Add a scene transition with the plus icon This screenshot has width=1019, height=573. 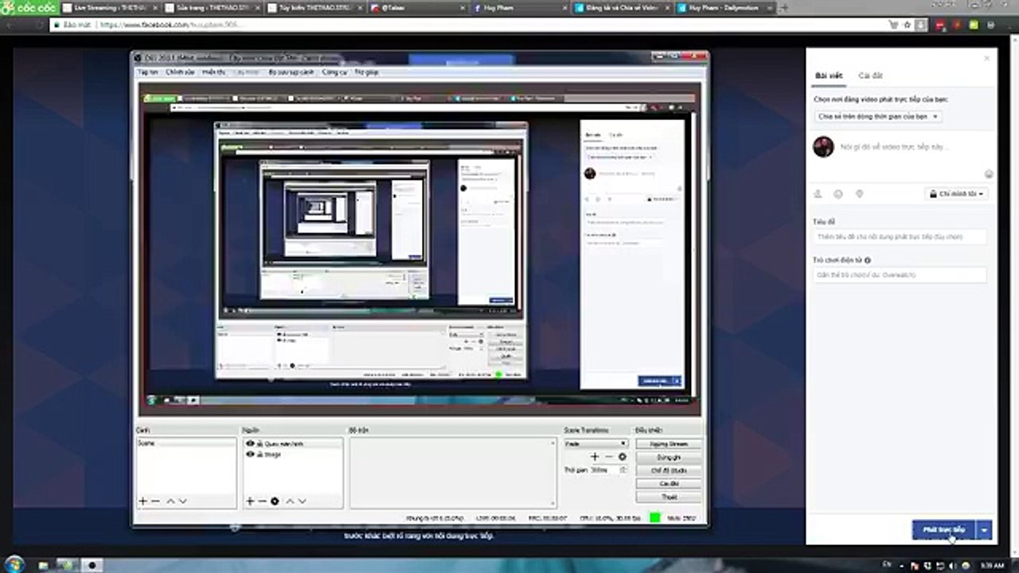(x=594, y=457)
